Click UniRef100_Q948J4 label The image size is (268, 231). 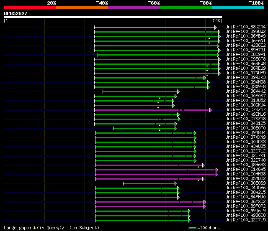pos(245,133)
